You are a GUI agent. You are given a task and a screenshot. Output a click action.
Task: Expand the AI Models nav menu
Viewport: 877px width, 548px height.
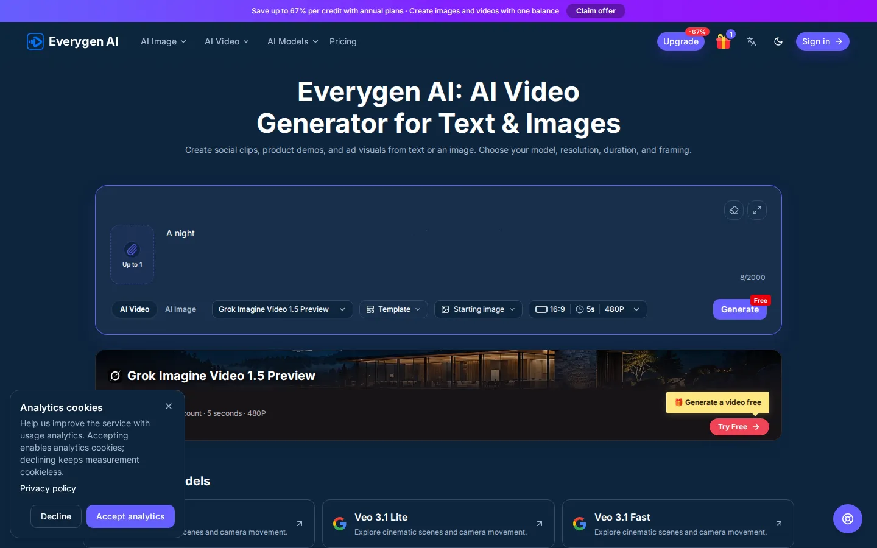[x=292, y=41]
